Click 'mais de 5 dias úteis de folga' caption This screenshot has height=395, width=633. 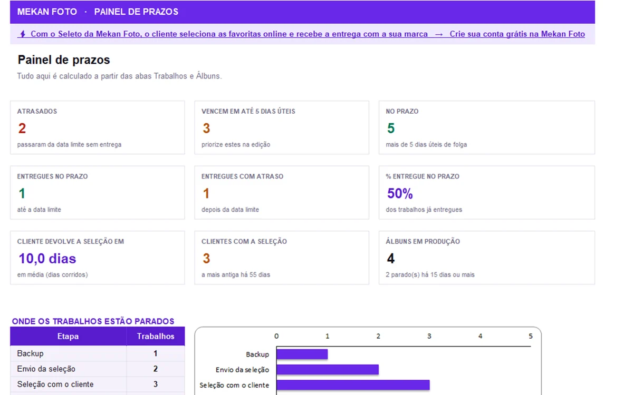pos(426,145)
